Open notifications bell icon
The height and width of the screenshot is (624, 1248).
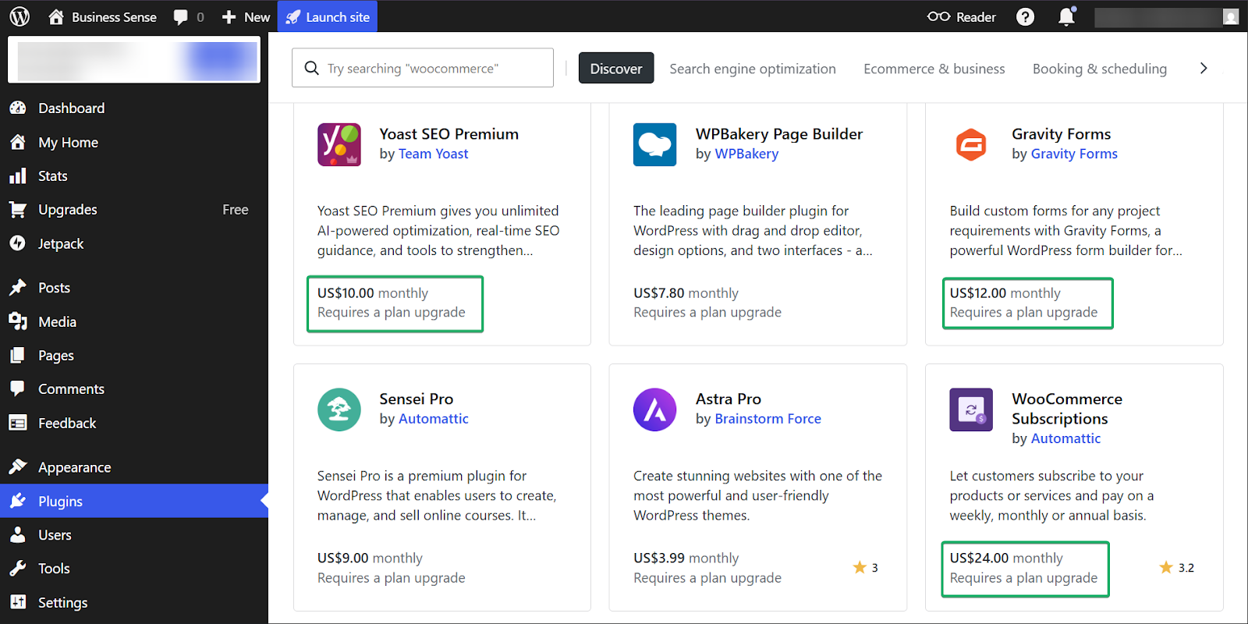point(1066,16)
